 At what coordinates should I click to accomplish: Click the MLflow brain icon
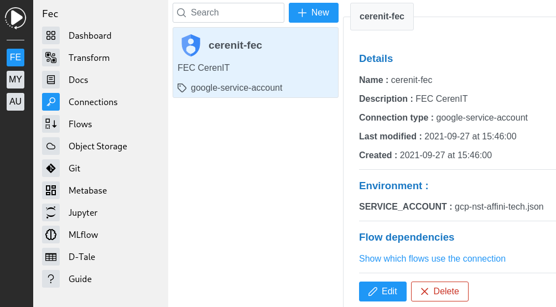pos(51,235)
